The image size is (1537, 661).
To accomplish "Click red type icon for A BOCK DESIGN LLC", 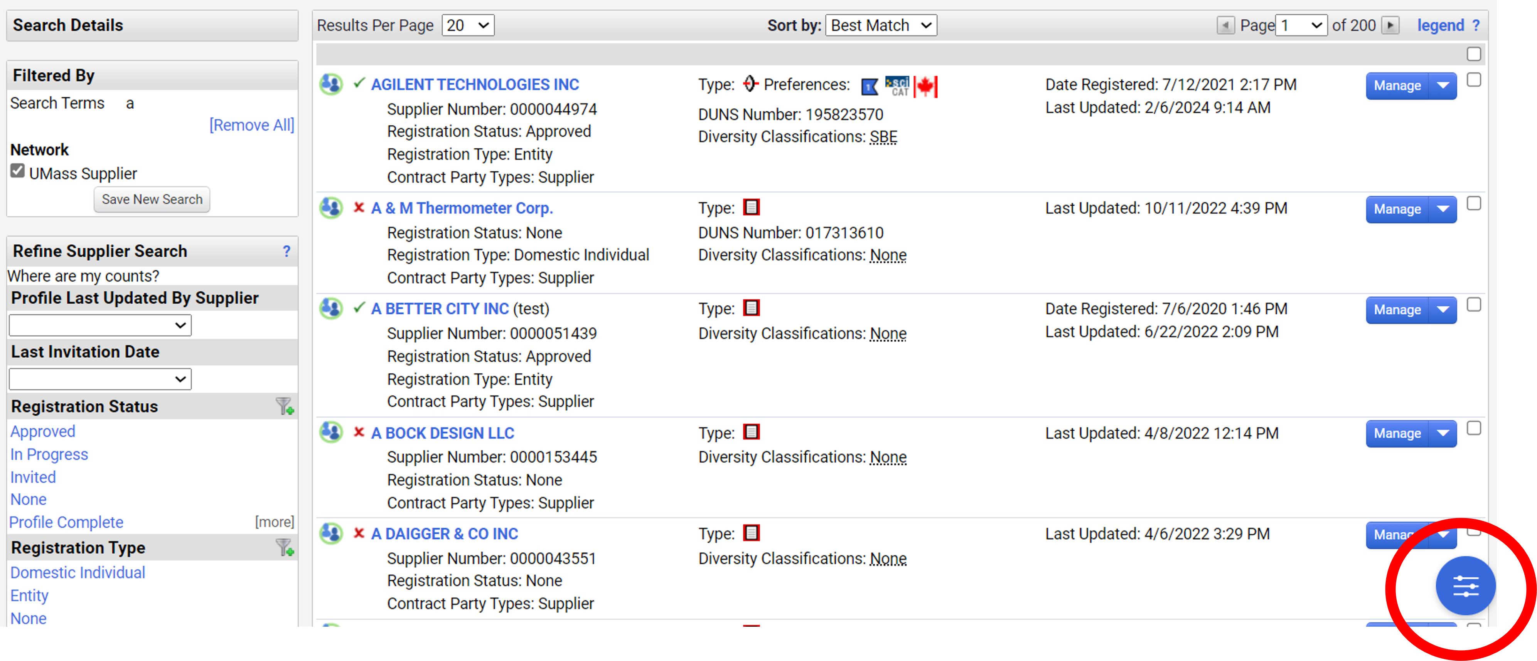I will [751, 431].
